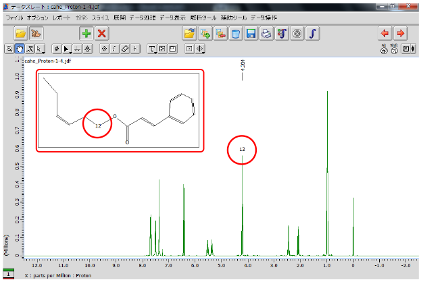Click the phase tool icon
The width and height of the screenshot is (423, 282).
click(57, 49)
